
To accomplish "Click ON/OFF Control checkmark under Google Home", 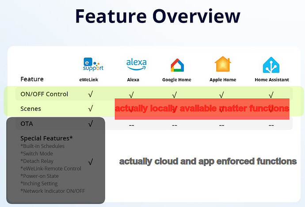I will click(175, 95).
